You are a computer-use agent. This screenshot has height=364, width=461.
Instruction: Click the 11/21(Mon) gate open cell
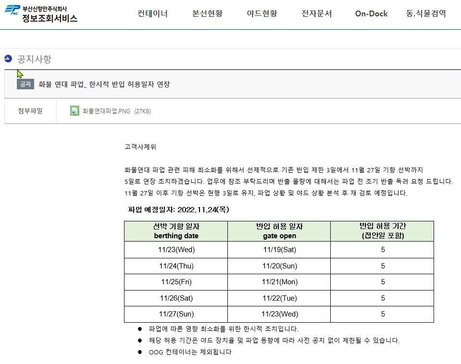pos(279,282)
